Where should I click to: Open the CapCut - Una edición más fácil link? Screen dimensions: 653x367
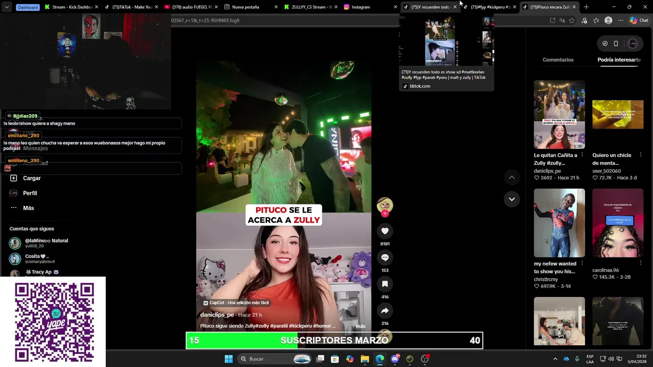[x=236, y=303]
